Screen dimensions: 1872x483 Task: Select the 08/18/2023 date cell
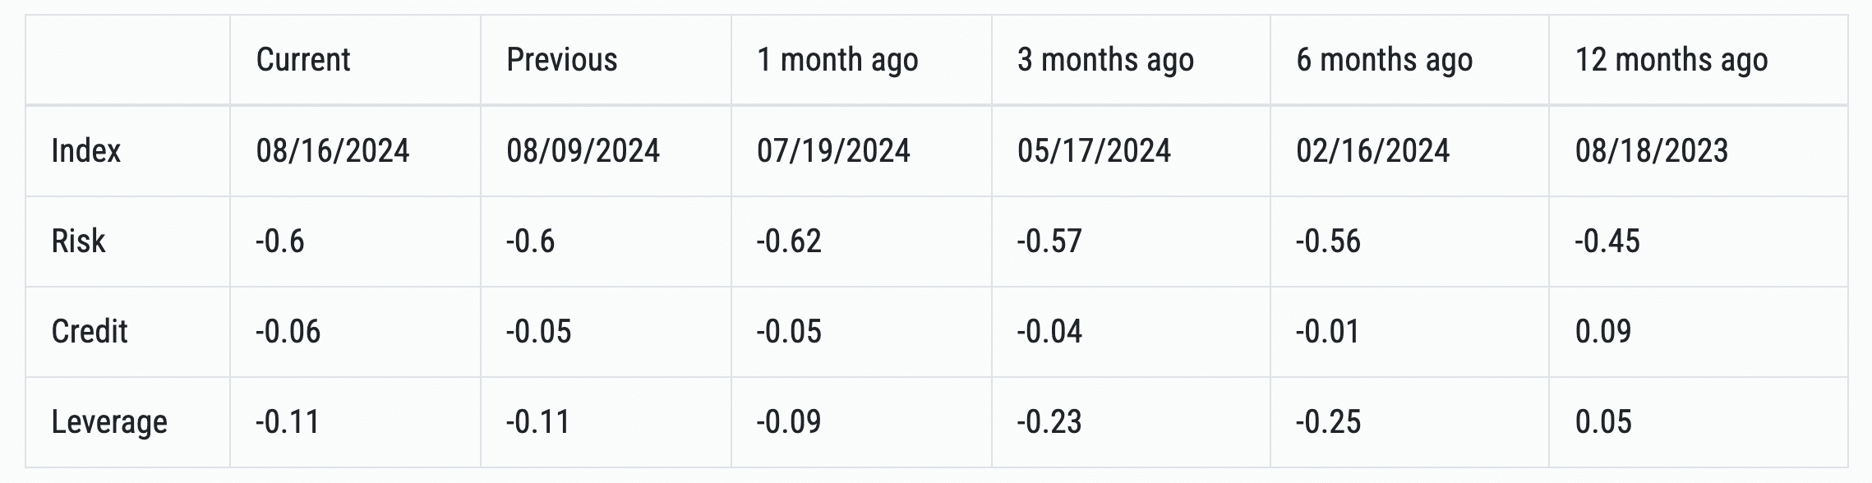point(1652,150)
